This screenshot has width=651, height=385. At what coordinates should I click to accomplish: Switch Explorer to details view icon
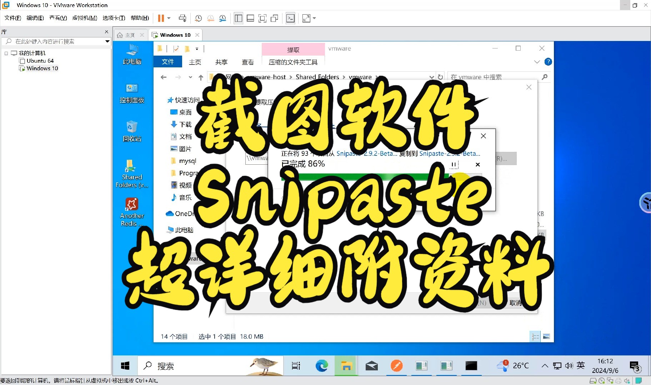click(x=535, y=336)
